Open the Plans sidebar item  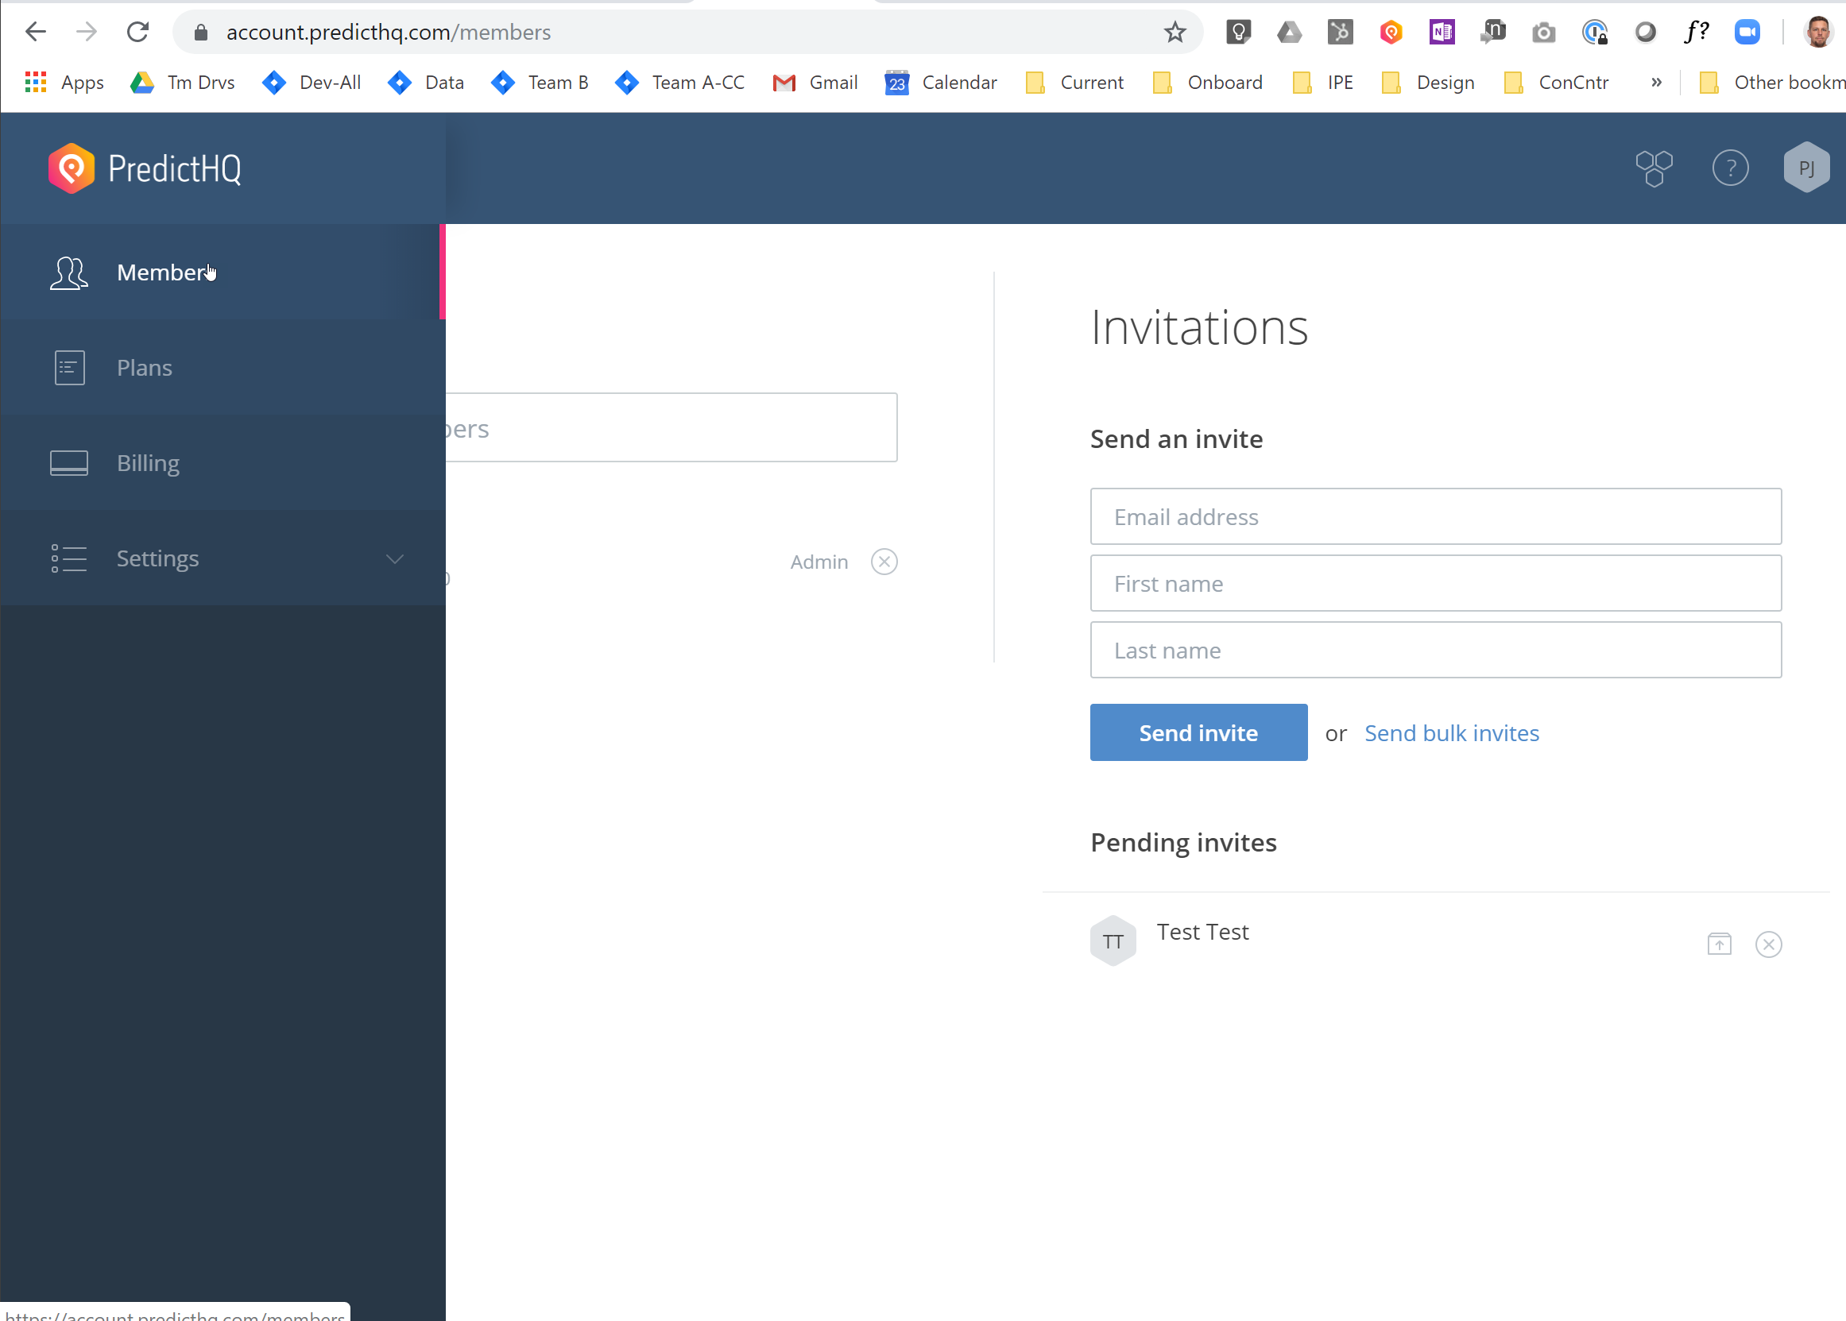(223, 368)
